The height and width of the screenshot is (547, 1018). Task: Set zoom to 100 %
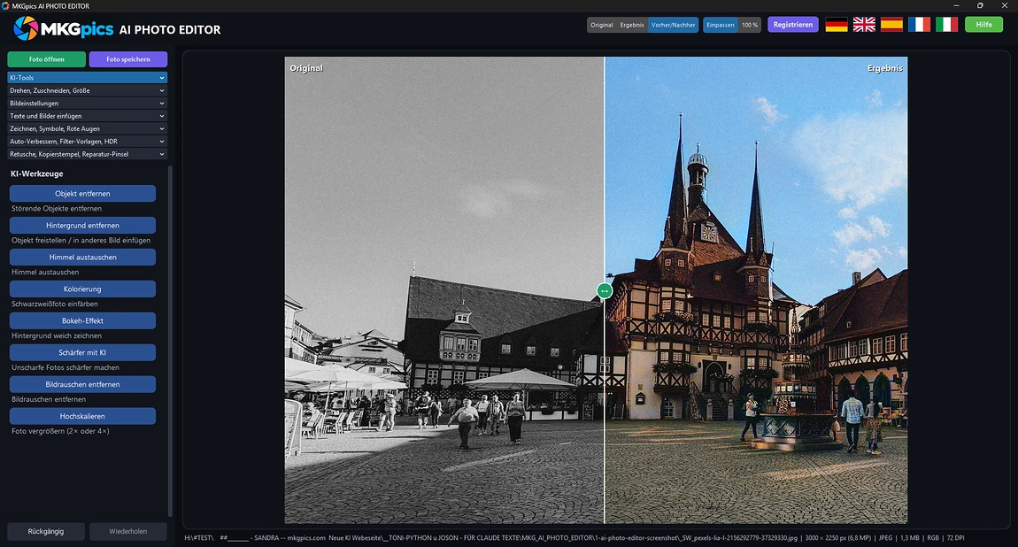click(x=750, y=25)
